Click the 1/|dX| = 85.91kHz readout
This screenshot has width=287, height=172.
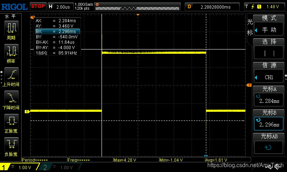56,53
